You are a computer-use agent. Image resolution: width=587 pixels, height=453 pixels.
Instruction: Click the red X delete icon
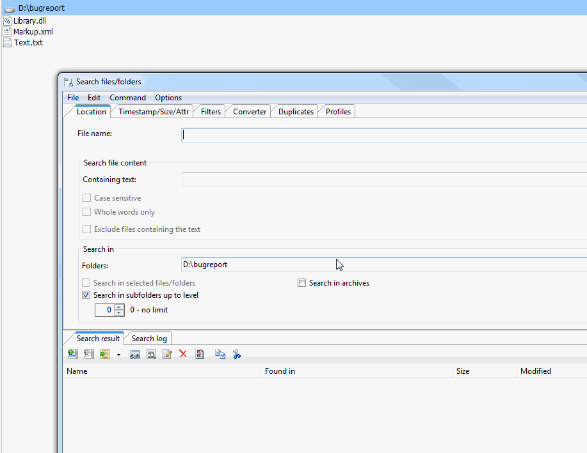183,353
